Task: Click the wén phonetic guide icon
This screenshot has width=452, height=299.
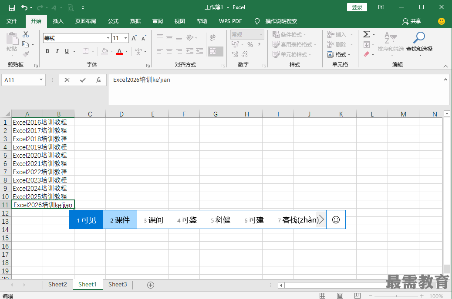Action: pyautogui.click(x=138, y=51)
